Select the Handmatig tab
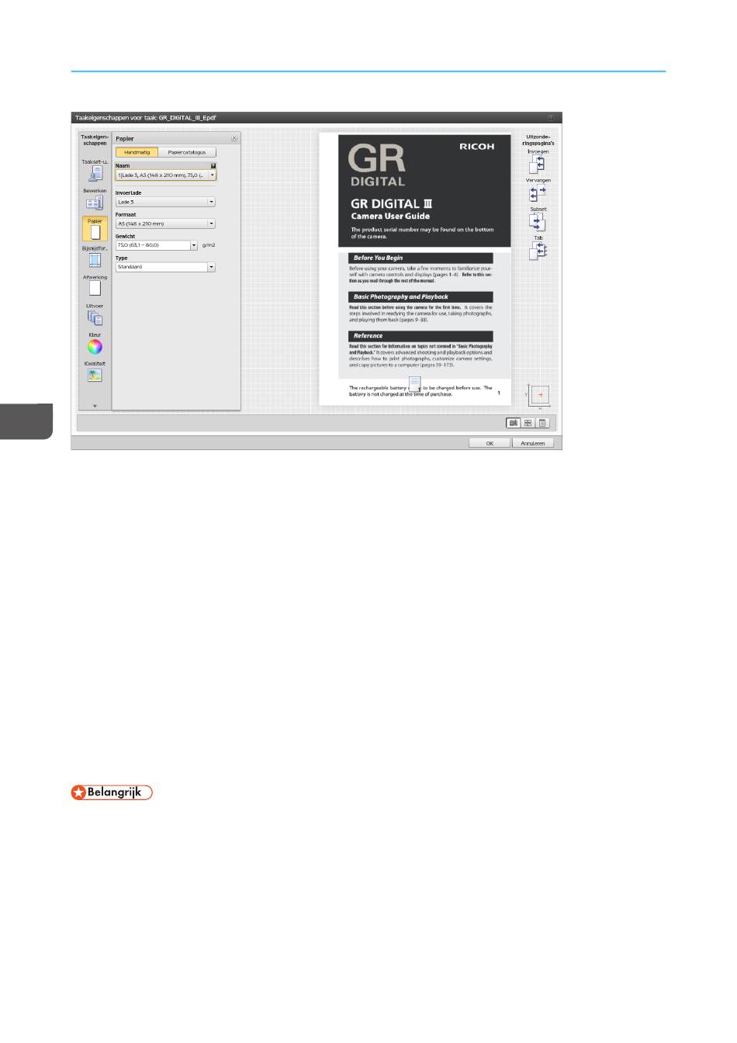The height and width of the screenshot is (1043, 737). point(137,152)
